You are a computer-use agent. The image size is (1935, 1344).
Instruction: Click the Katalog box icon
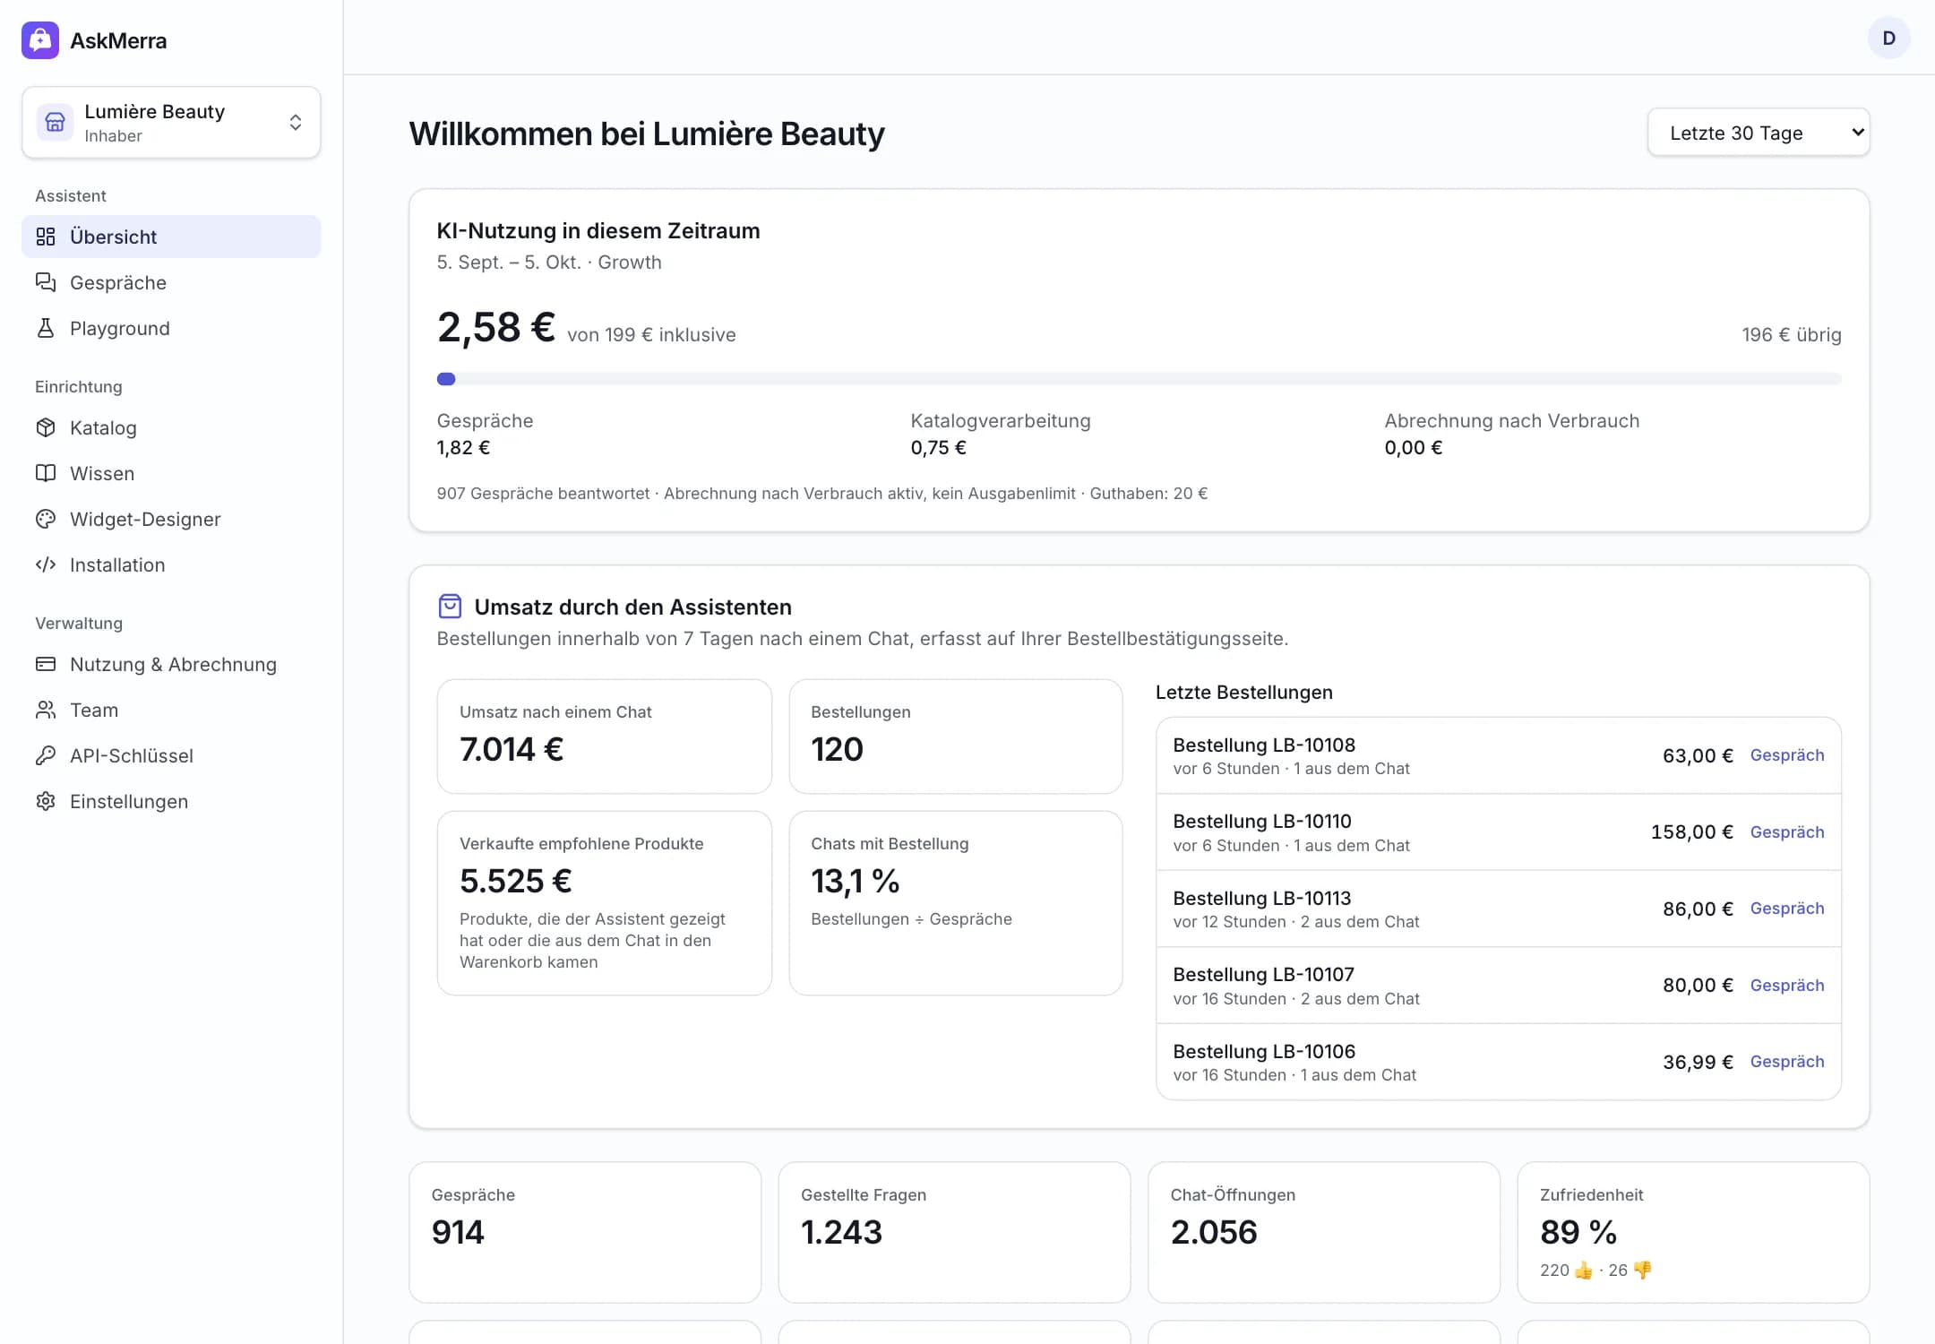pos(46,427)
